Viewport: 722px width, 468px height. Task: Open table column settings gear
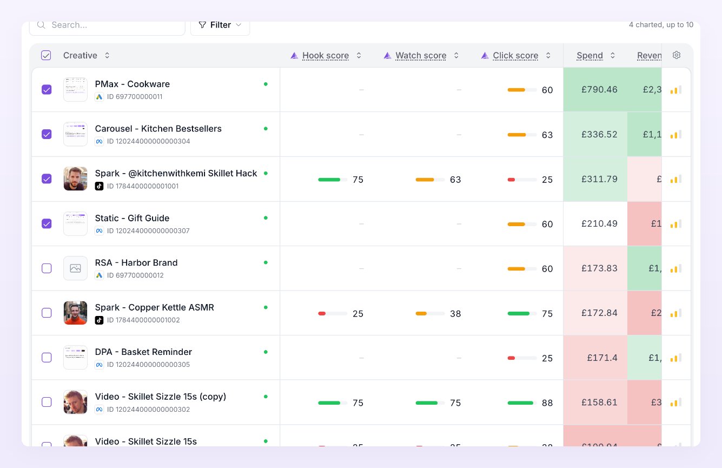pyautogui.click(x=677, y=55)
